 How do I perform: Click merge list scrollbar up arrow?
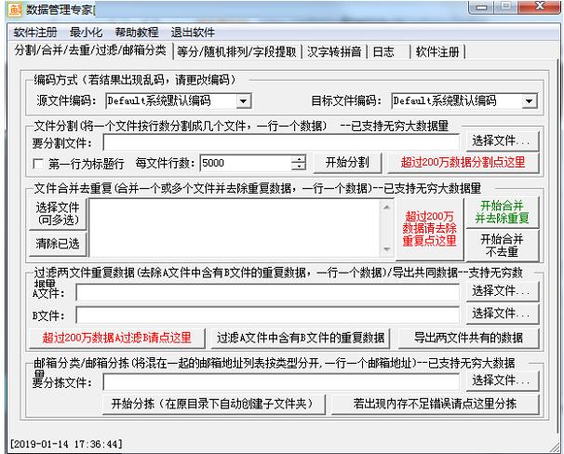click(x=386, y=207)
